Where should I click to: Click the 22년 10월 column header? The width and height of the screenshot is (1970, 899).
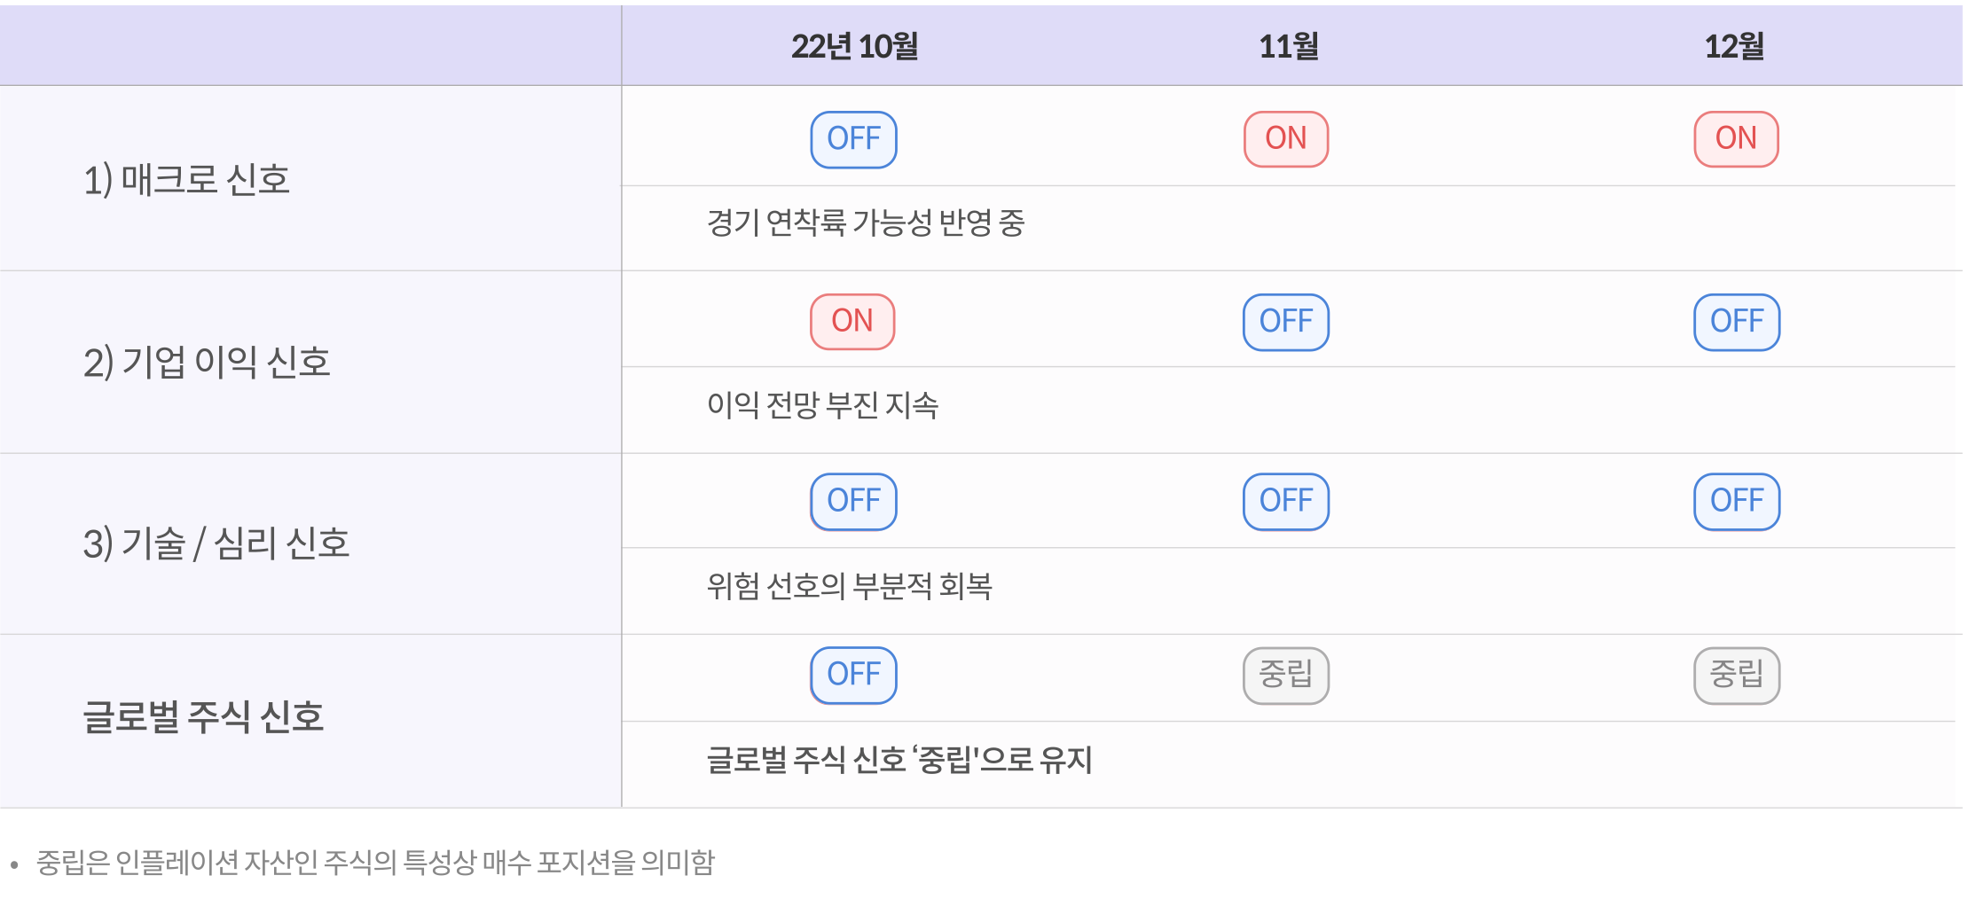[x=854, y=46]
